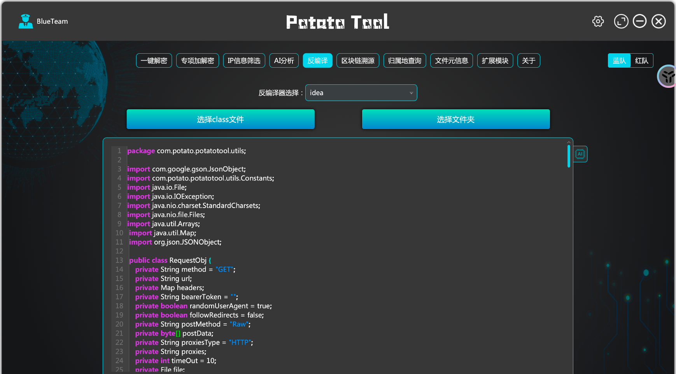Click the boolean followRedirects line

200,315
